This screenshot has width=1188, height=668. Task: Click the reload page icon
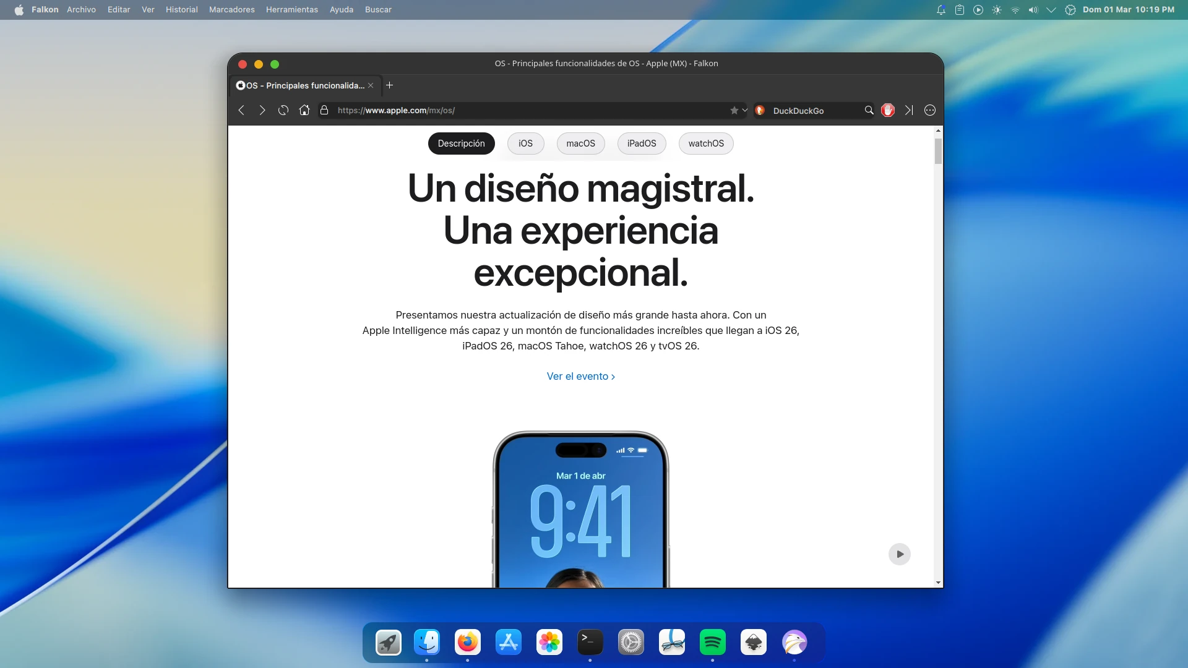coord(283,110)
